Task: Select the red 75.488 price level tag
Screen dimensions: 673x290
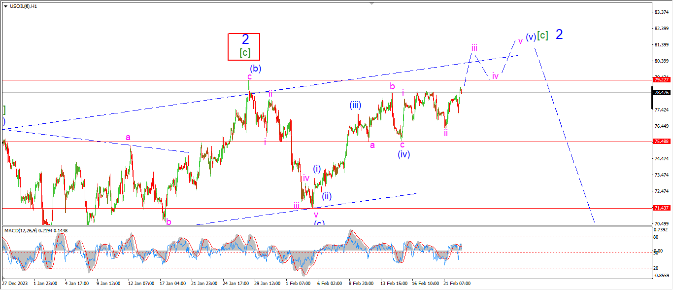Action: [x=660, y=142]
